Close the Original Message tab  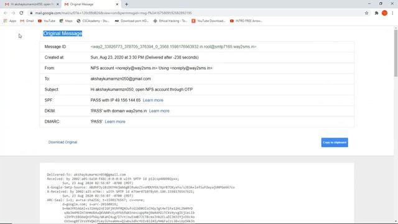117,4
